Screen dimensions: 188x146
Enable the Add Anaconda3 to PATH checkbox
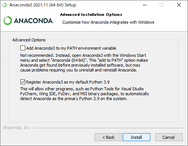tap(23, 48)
